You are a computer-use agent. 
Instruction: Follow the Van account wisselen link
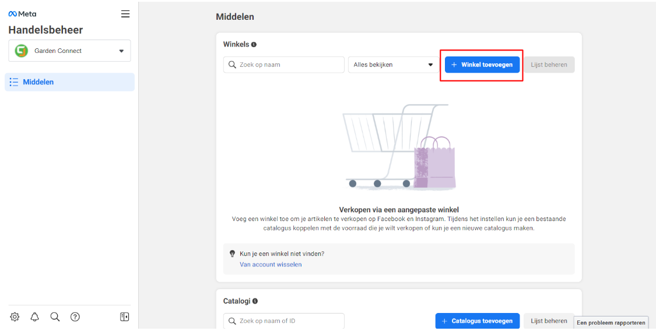(271, 264)
